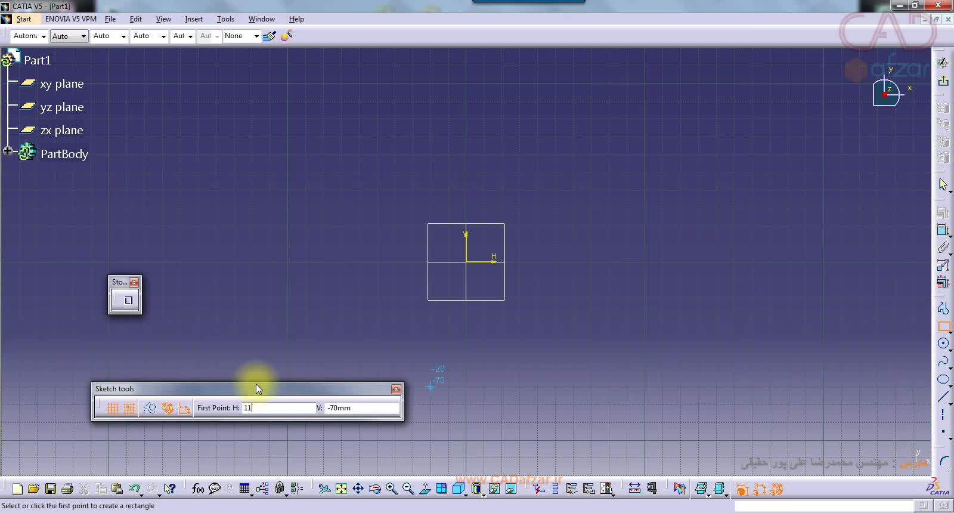Open the None dropdown in graphic properties
954x513 pixels.
coord(256,36)
